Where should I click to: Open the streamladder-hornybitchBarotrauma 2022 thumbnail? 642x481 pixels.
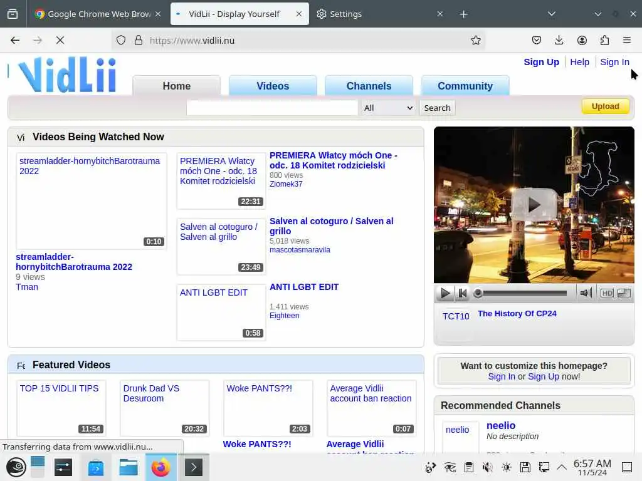(92, 201)
